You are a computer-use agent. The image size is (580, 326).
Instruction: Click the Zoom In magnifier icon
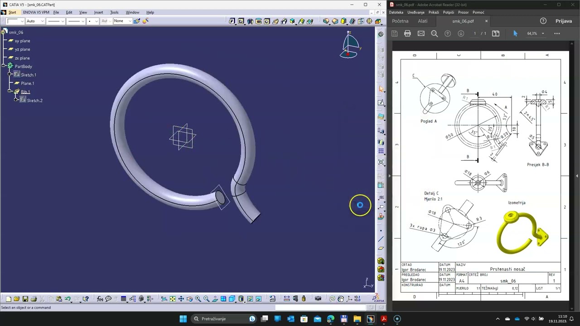198,299
